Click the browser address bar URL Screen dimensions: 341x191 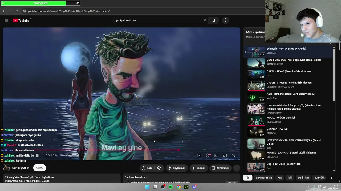69,11
